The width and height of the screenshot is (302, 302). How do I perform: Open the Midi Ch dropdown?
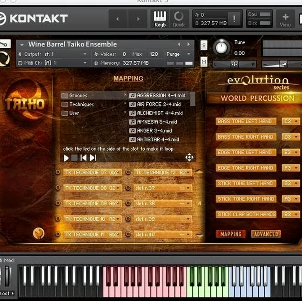[53, 63]
